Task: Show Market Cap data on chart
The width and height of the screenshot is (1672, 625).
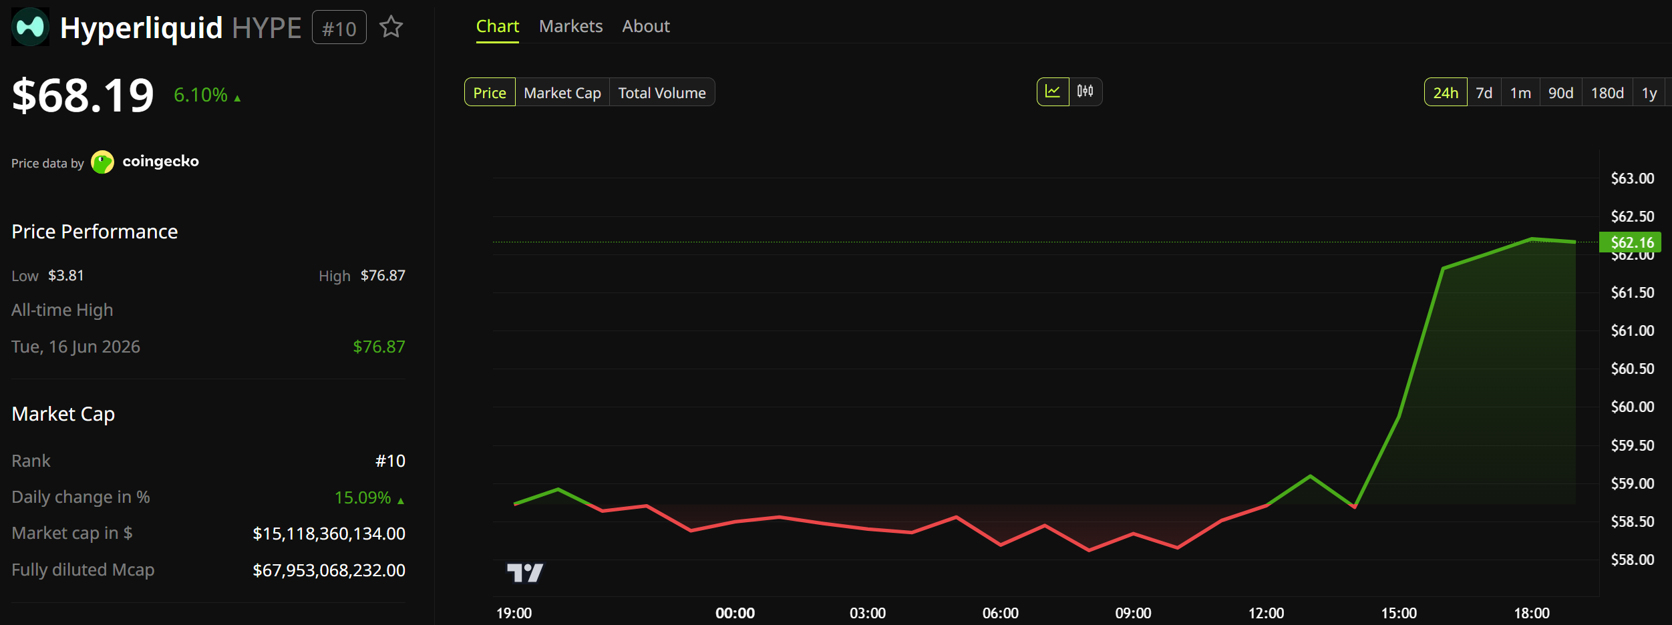Action: (x=562, y=92)
